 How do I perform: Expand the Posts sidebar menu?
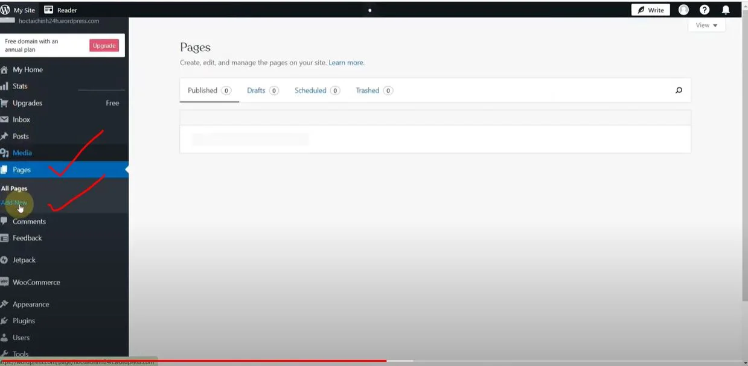(x=21, y=136)
